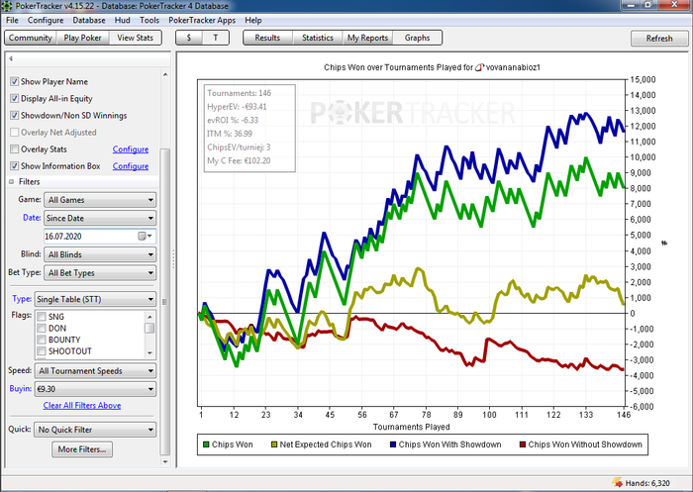Image resolution: width=693 pixels, height=492 pixels.
Task: Click Configure link next to Overlay Stats
Action: click(x=131, y=149)
